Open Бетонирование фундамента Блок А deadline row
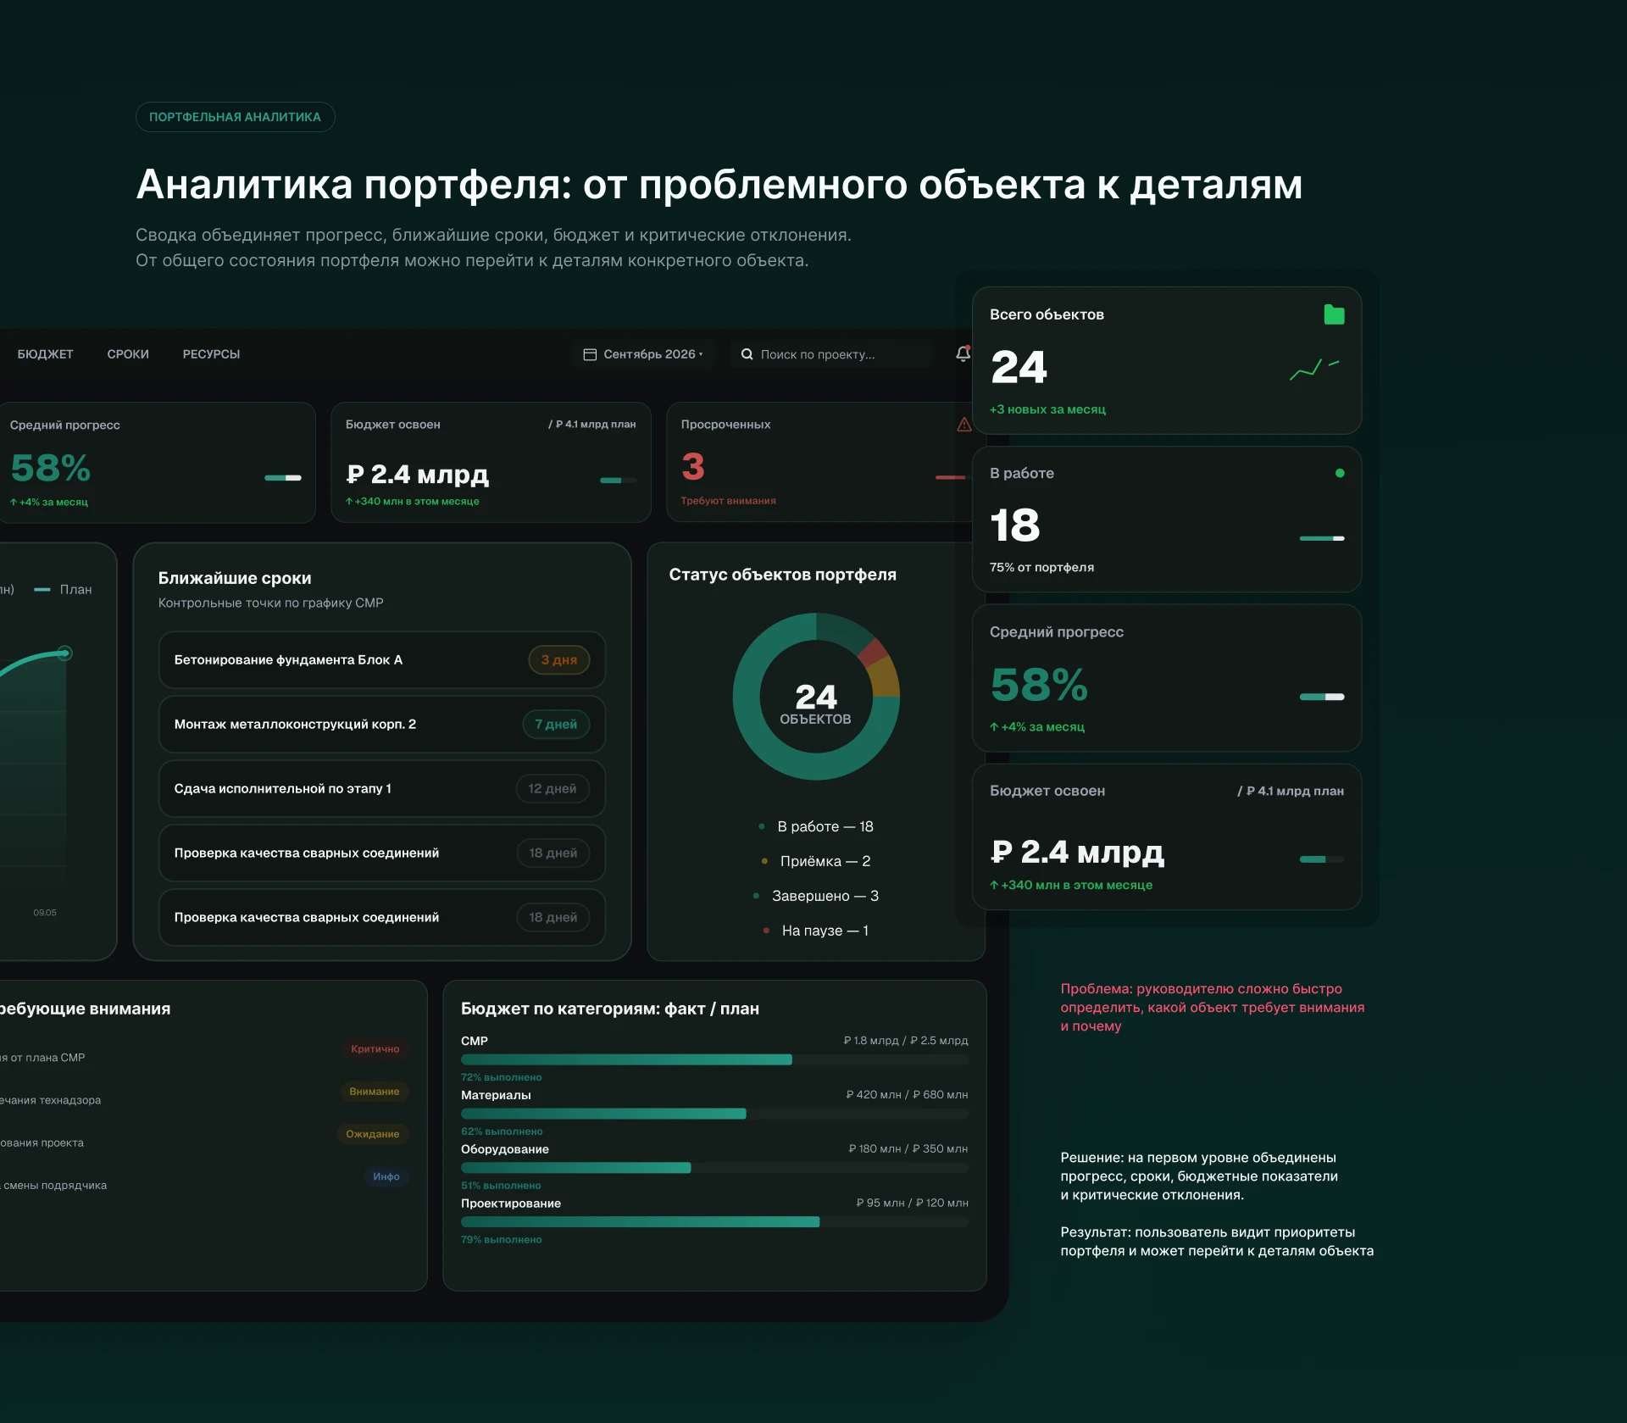The image size is (1627, 1423). tap(381, 659)
